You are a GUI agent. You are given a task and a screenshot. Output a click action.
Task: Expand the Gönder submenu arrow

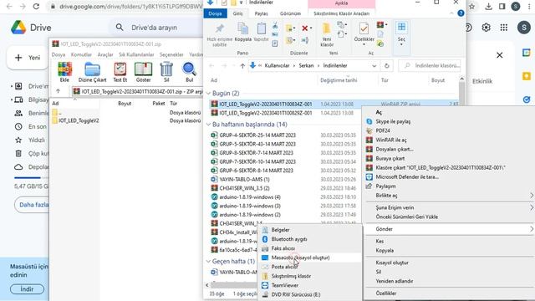point(532,229)
